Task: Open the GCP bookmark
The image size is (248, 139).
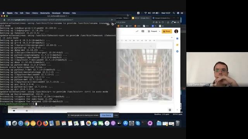Action: click(x=129, y=26)
